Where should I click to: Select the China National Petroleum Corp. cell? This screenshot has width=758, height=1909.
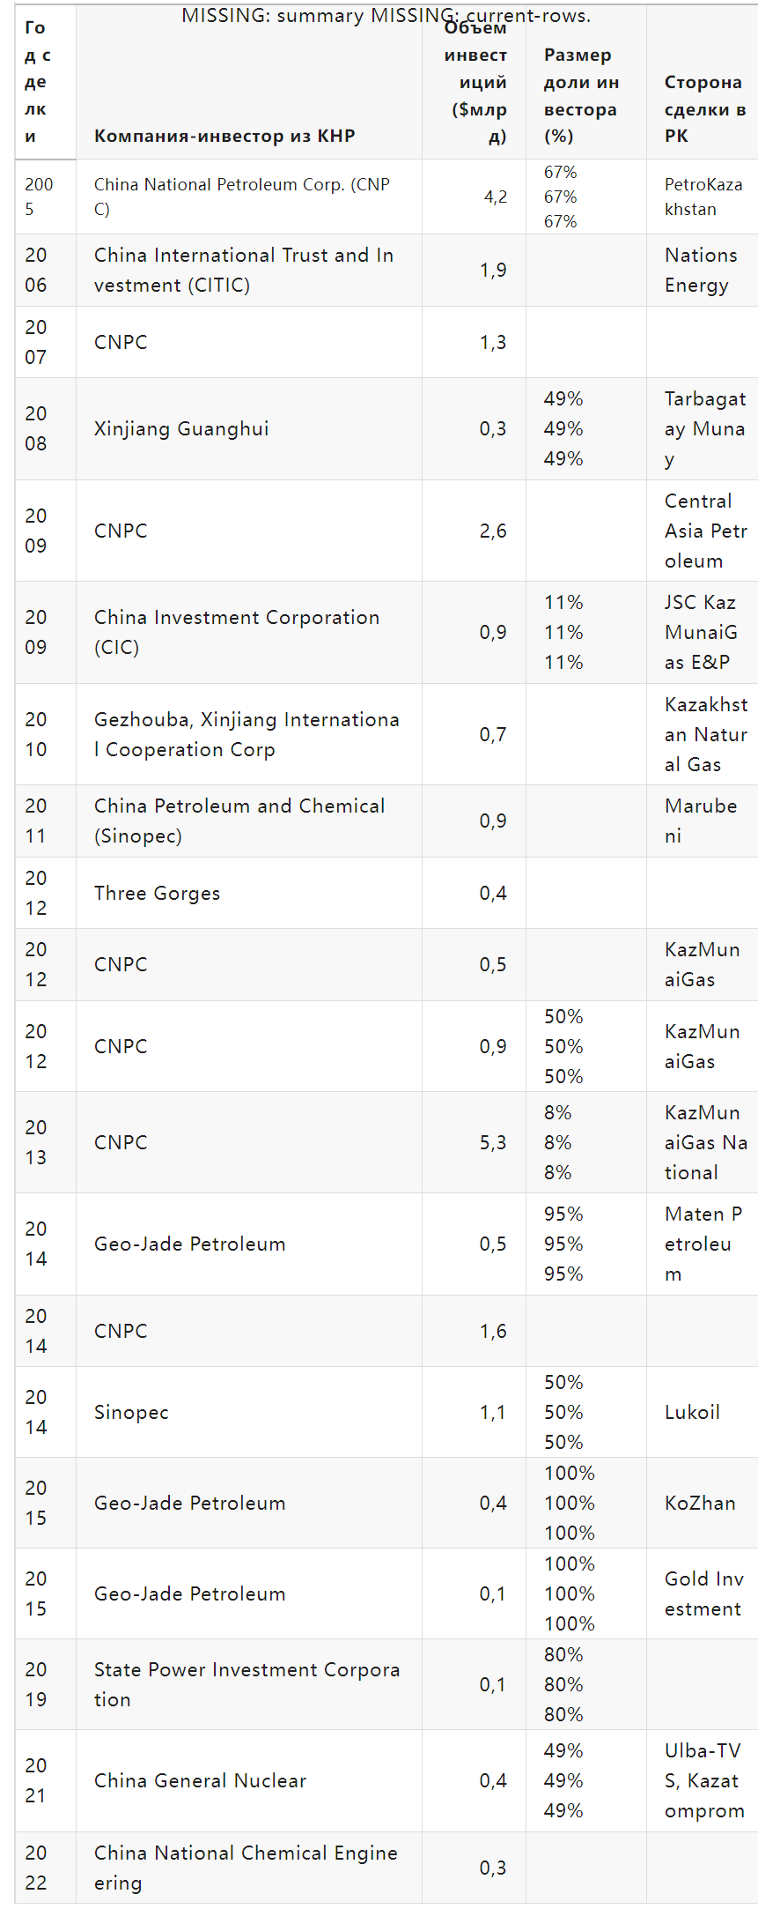(242, 197)
